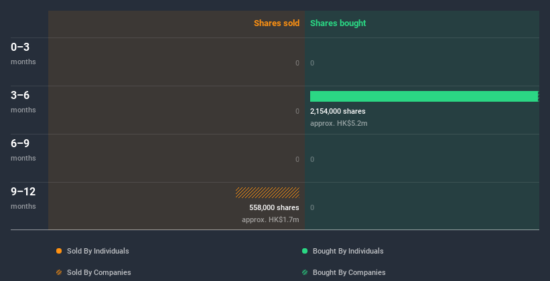
Task: Click the shares bought zero in 6–9 months row
Action: pyautogui.click(x=312, y=159)
